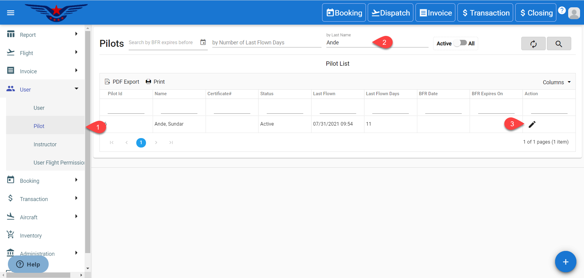
Task: Click the PDF Export button
Action: [x=122, y=82]
